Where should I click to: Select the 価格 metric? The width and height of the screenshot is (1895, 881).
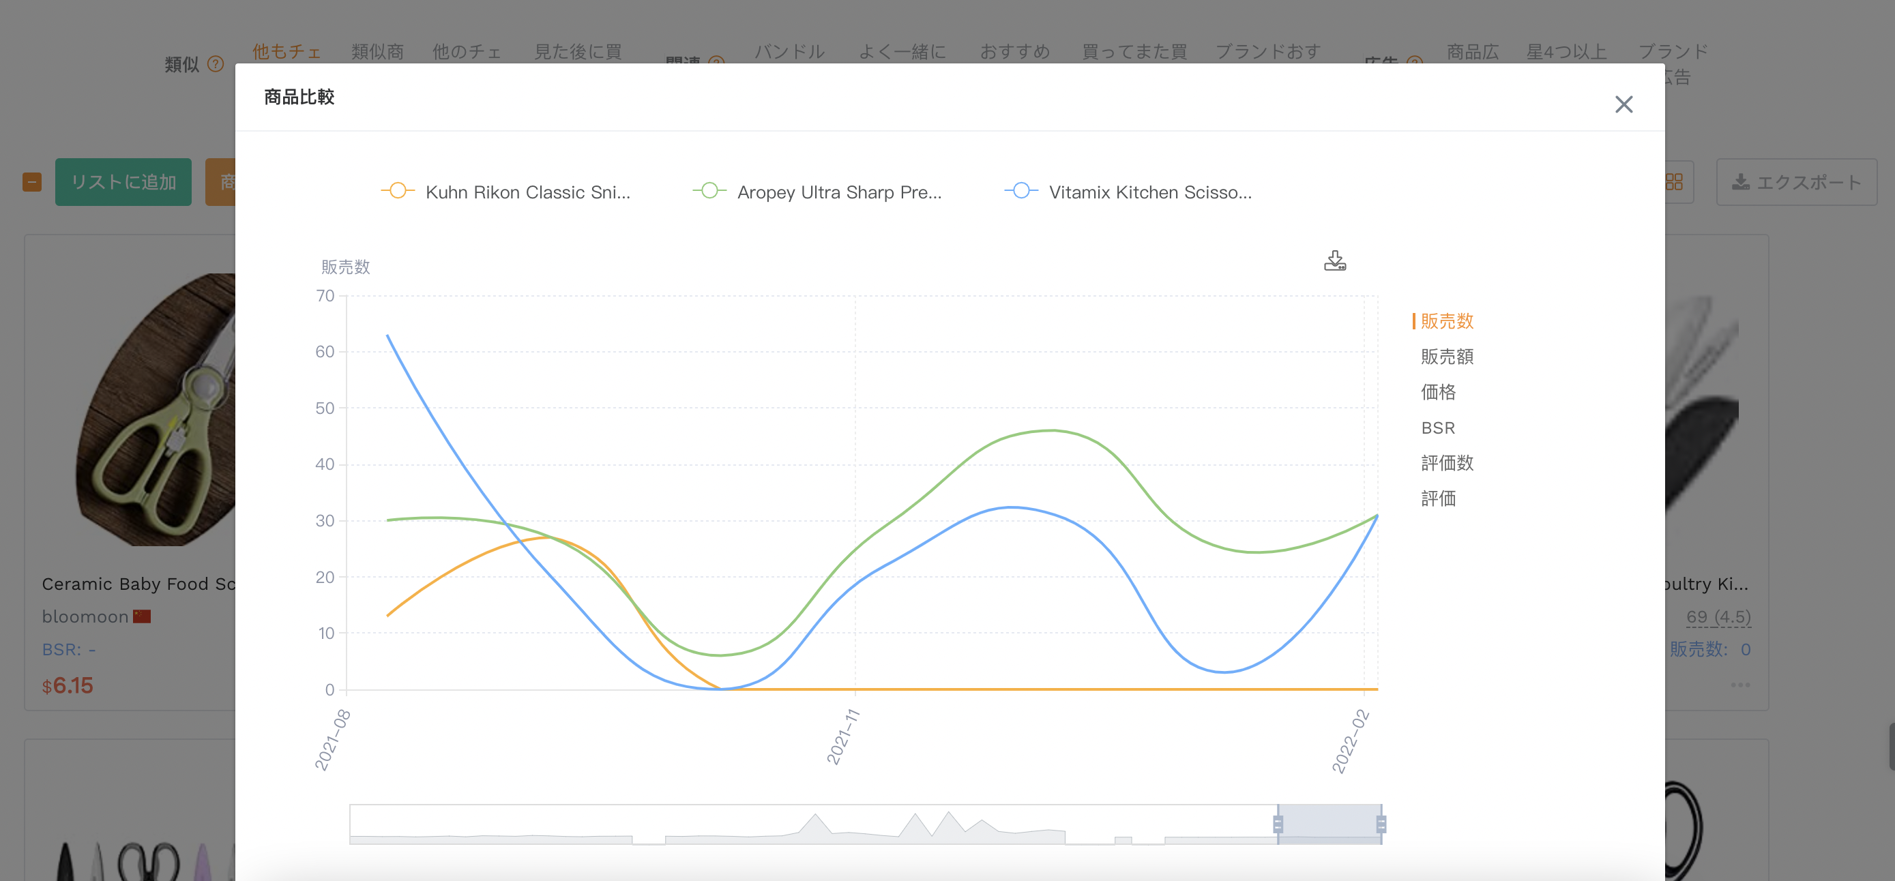click(x=1438, y=392)
